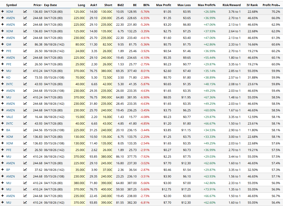
Task: Open chart icon for KO row
Action: 25,77
